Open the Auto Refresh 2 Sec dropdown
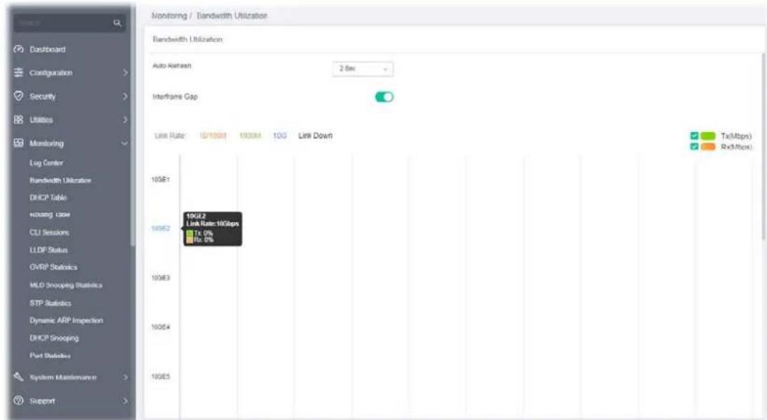 click(362, 69)
